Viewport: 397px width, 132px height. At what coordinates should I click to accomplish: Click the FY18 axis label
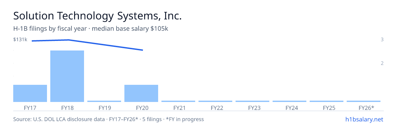67,108
